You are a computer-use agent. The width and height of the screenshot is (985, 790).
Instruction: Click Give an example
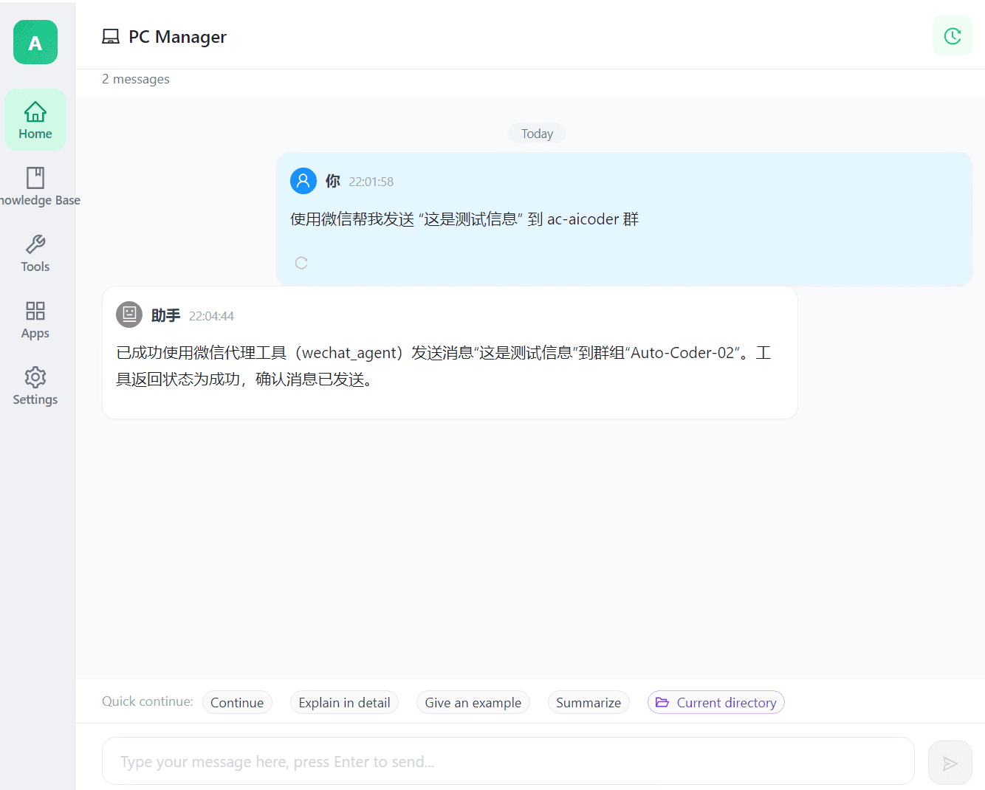coord(473,702)
